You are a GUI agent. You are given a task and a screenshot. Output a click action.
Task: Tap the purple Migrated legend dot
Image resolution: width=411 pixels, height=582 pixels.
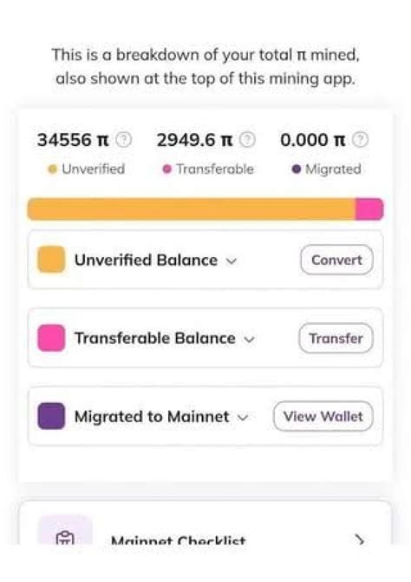(x=297, y=169)
